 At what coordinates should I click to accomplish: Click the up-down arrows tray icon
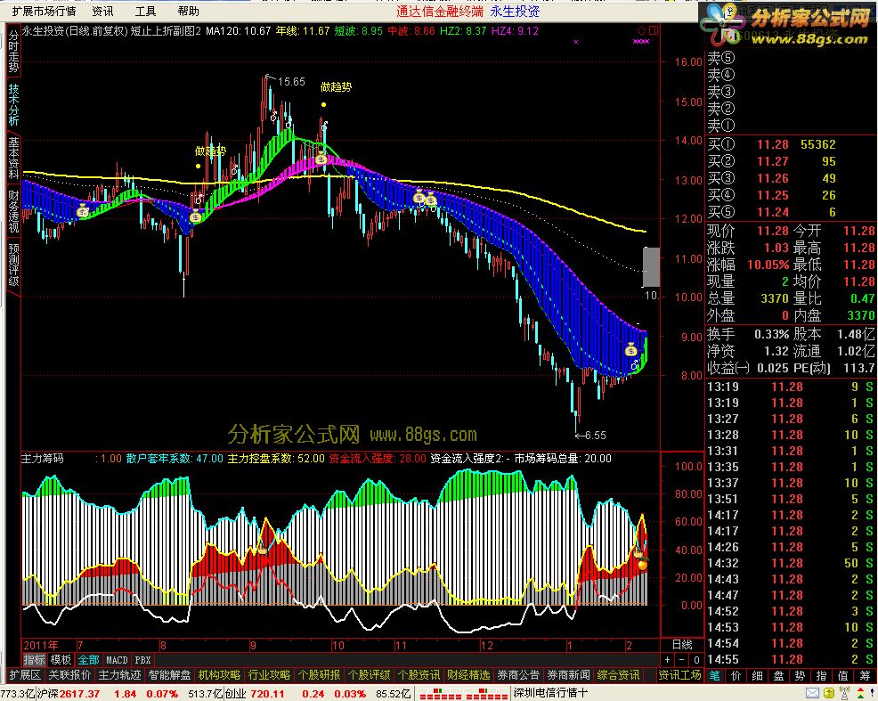click(x=861, y=694)
